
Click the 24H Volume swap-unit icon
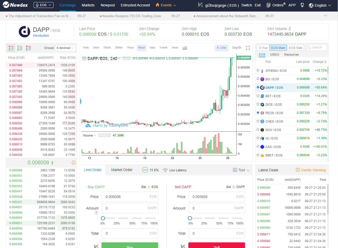[290, 29]
